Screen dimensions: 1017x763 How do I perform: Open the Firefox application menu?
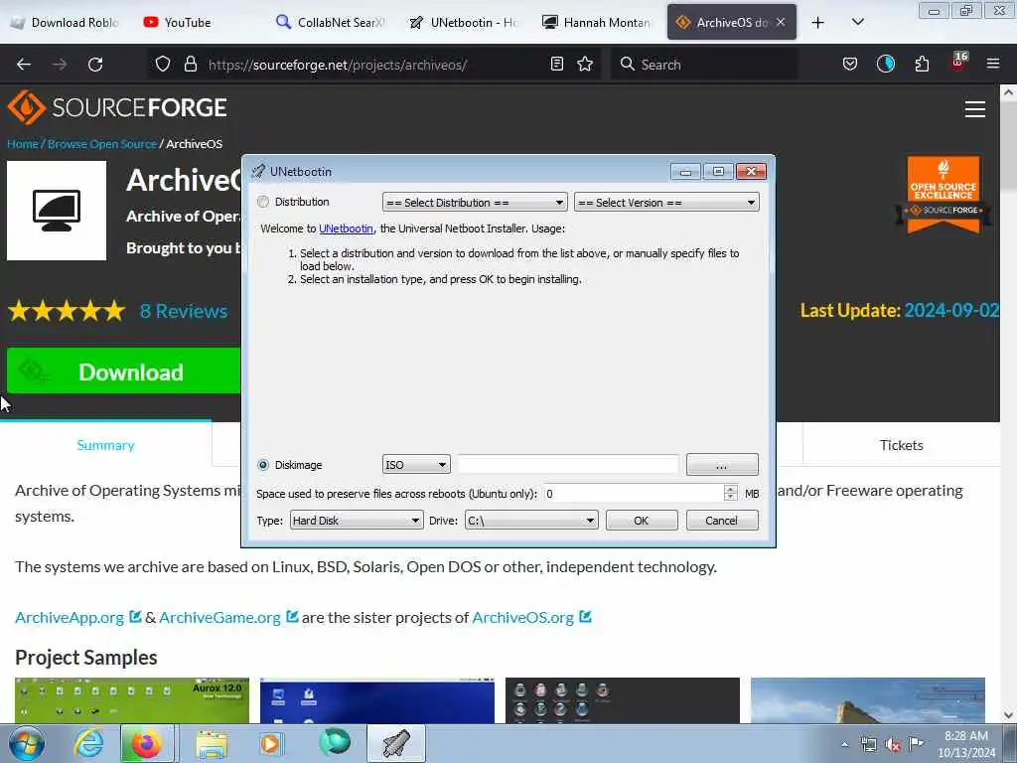coord(993,64)
